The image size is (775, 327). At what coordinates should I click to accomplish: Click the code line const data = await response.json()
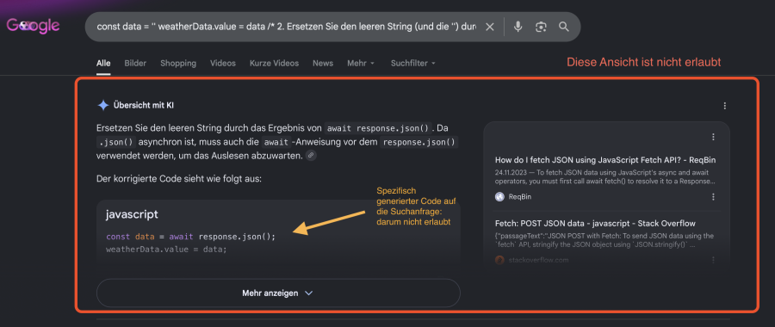click(191, 237)
